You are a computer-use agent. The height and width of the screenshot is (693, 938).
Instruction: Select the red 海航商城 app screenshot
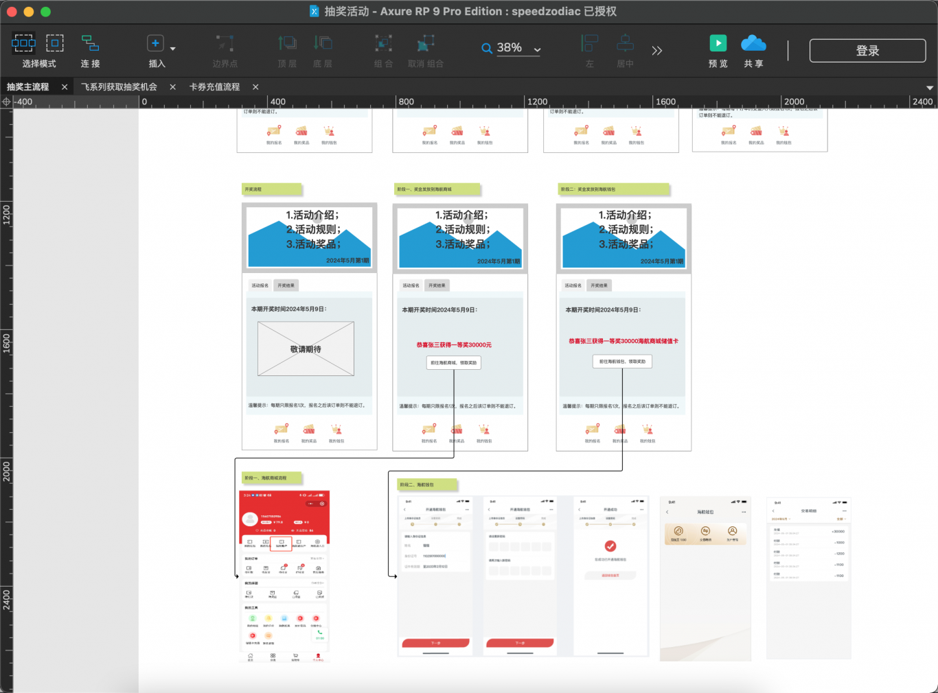(284, 576)
